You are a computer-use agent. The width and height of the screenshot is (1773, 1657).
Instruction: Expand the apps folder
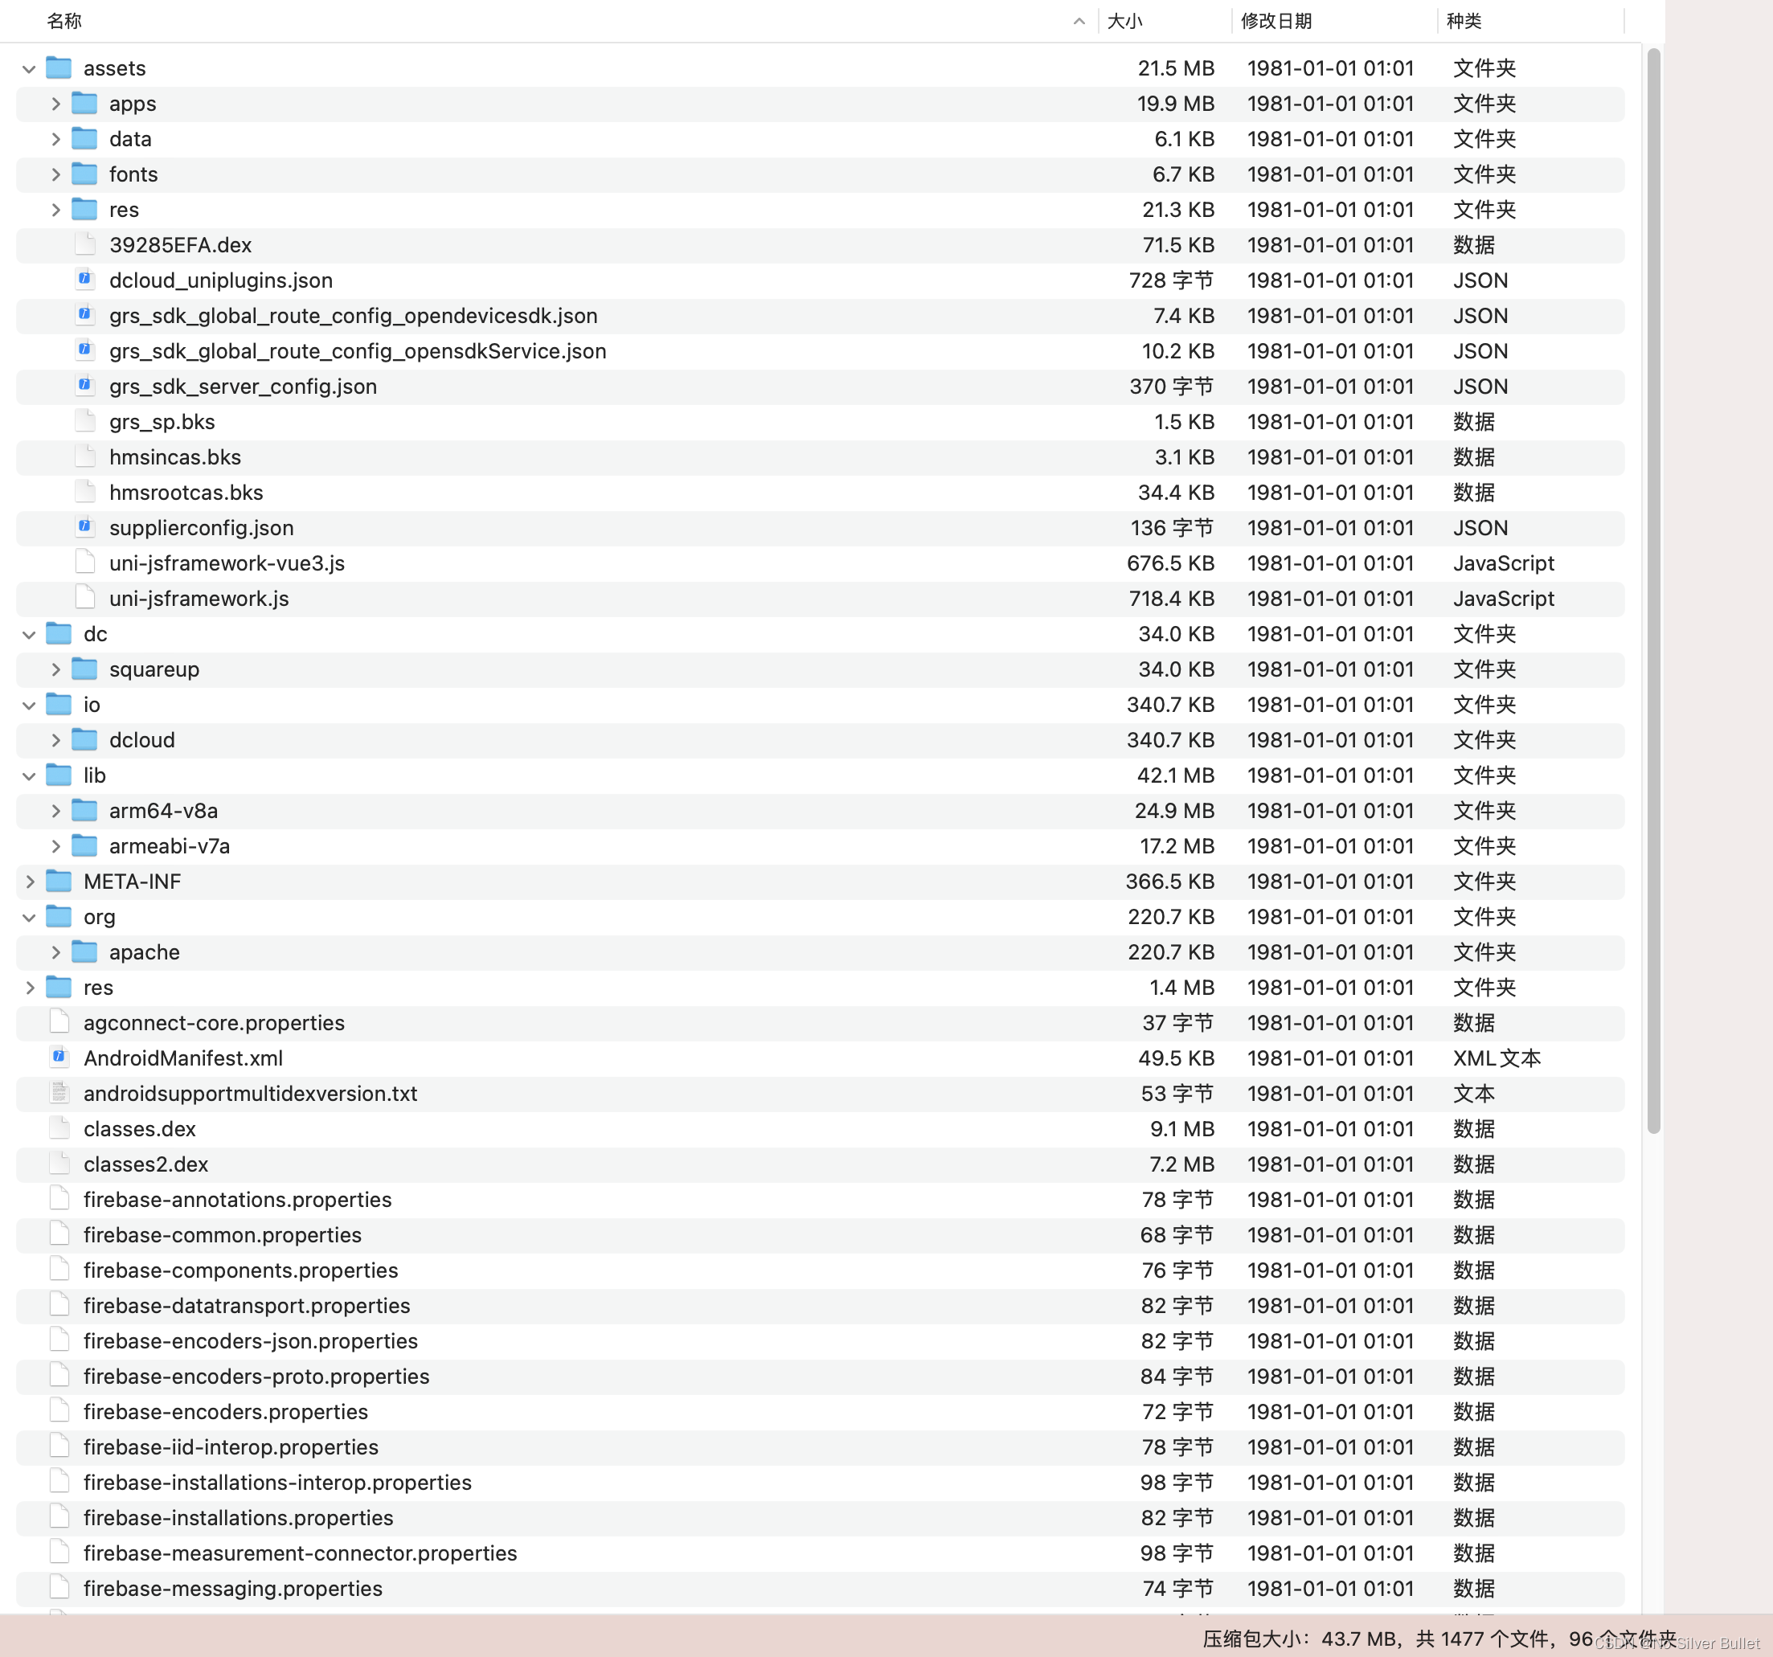[x=55, y=104]
